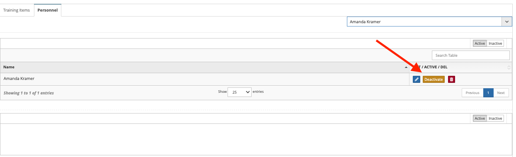The width and height of the screenshot is (516, 157).
Task: Toggle Active filter in upper table
Action: [480, 43]
